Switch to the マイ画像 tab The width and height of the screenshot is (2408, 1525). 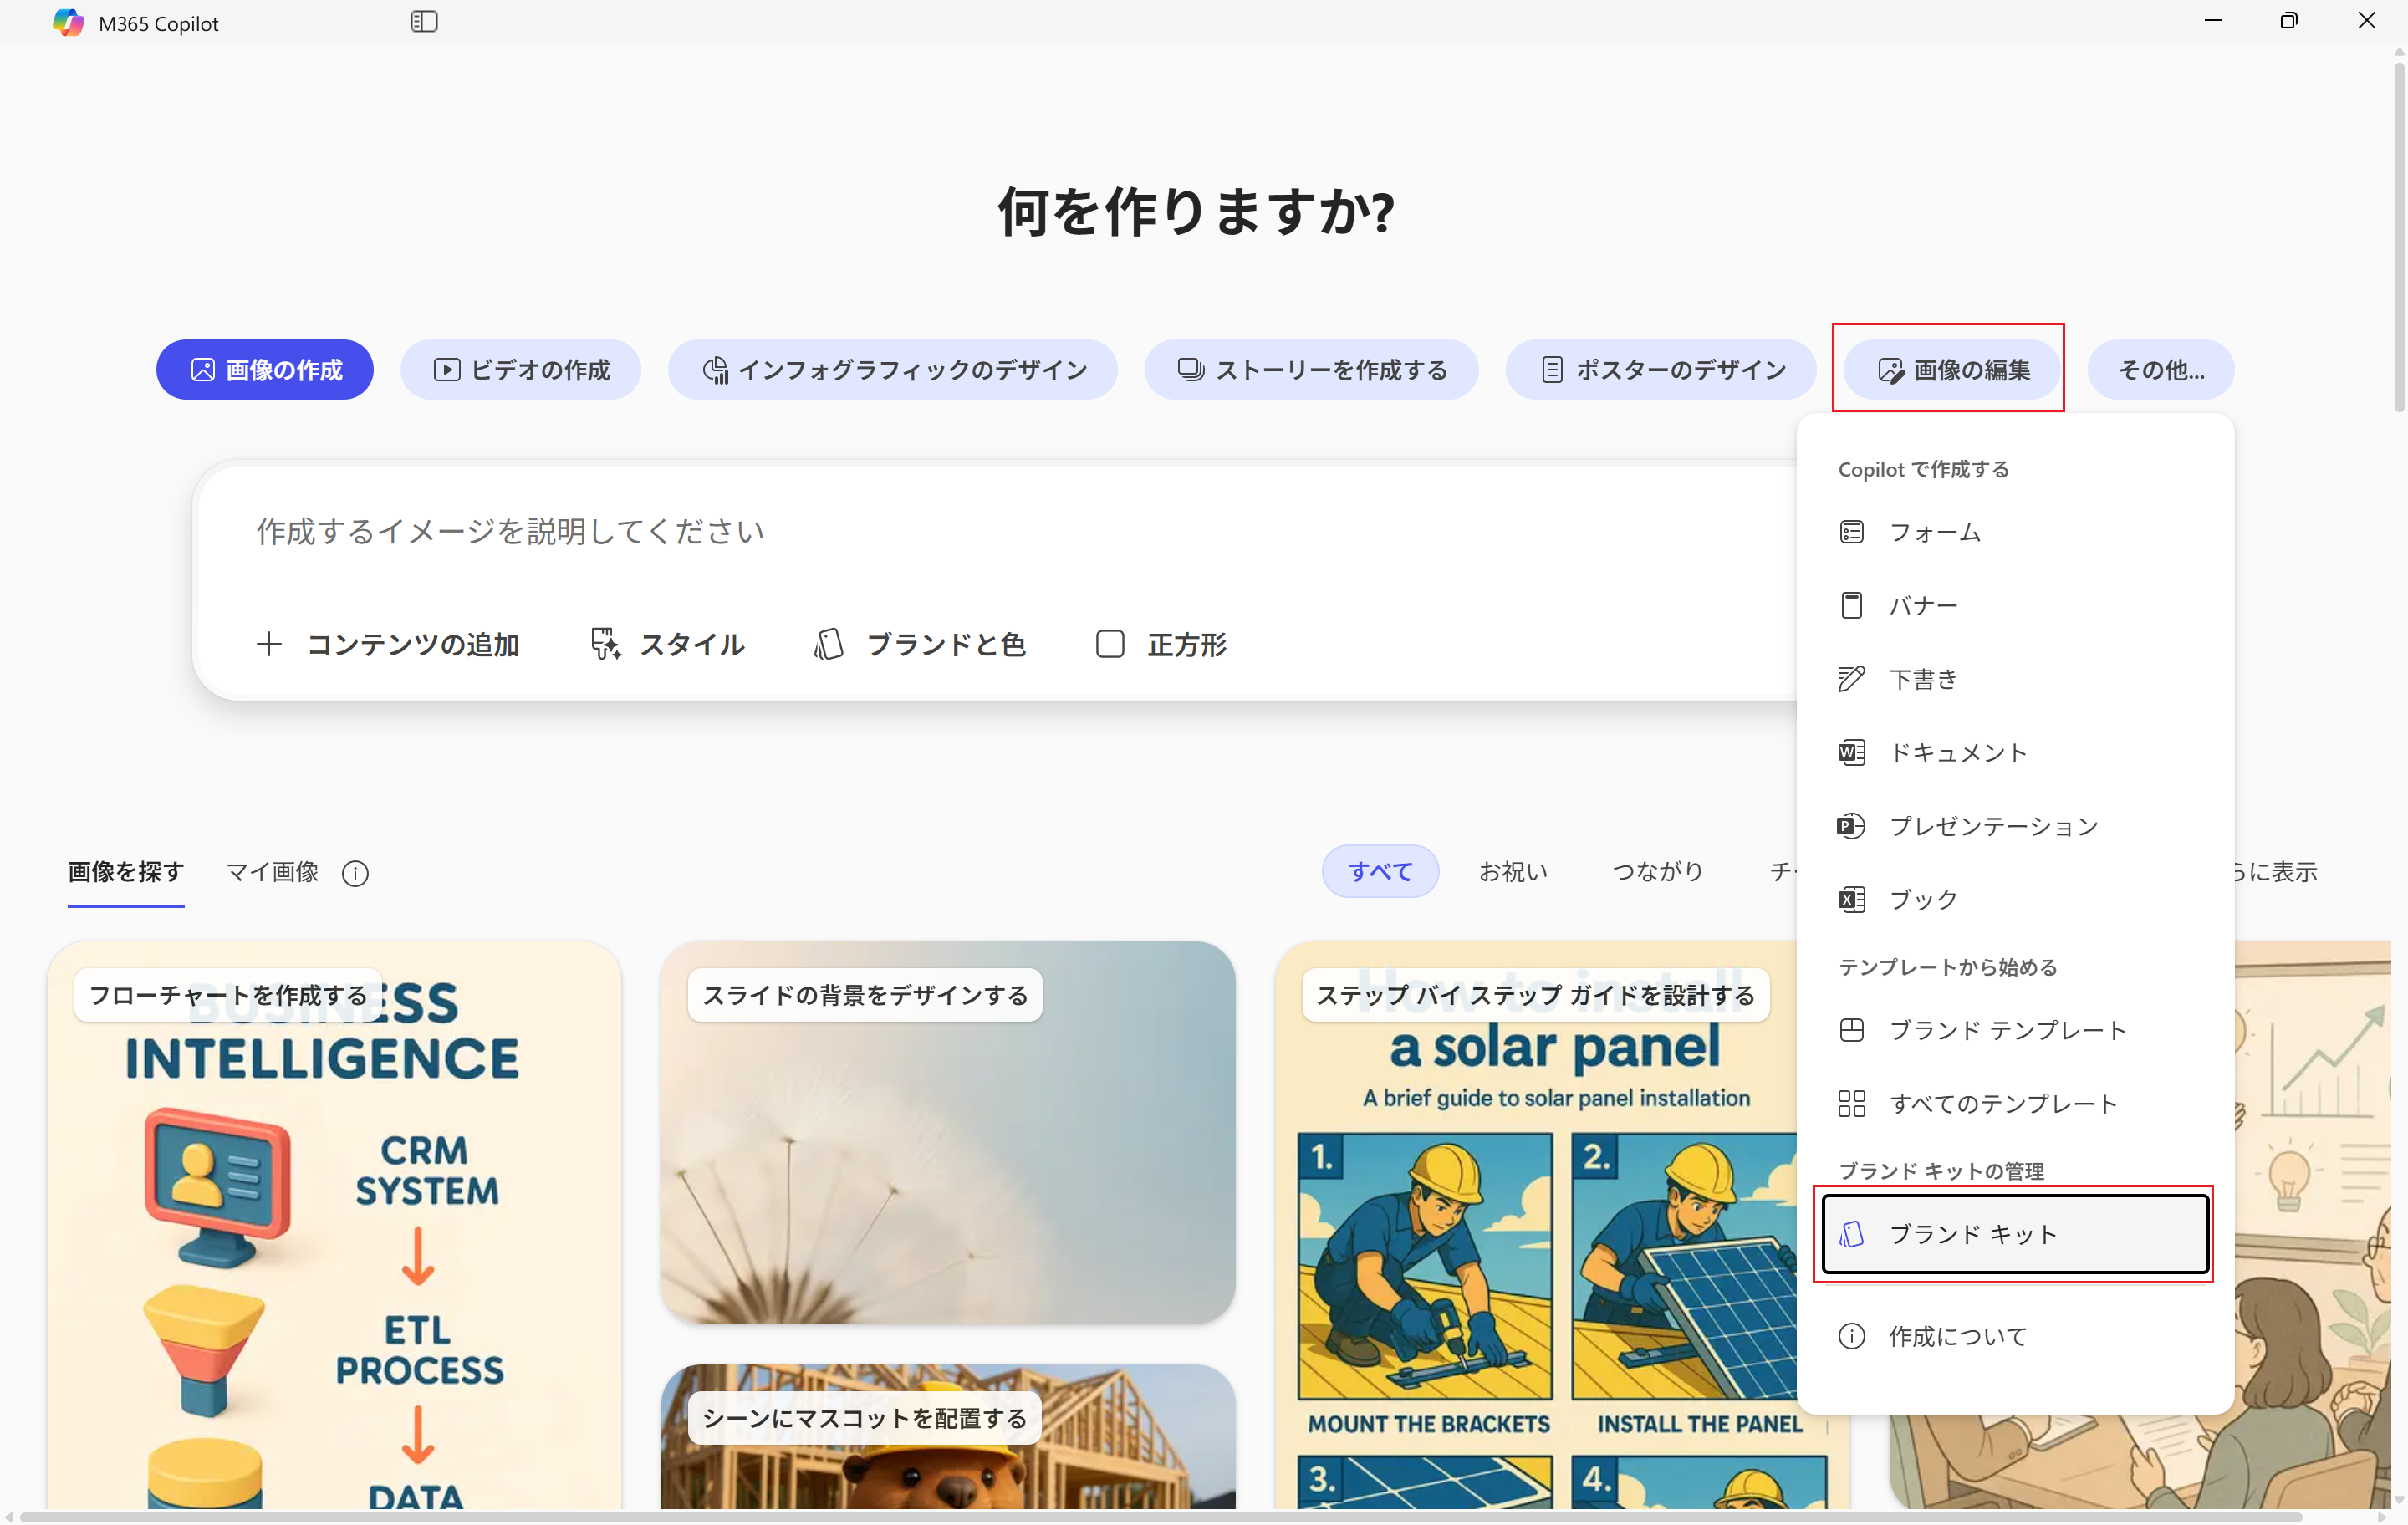pyautogui.click(x=272, y=871)
